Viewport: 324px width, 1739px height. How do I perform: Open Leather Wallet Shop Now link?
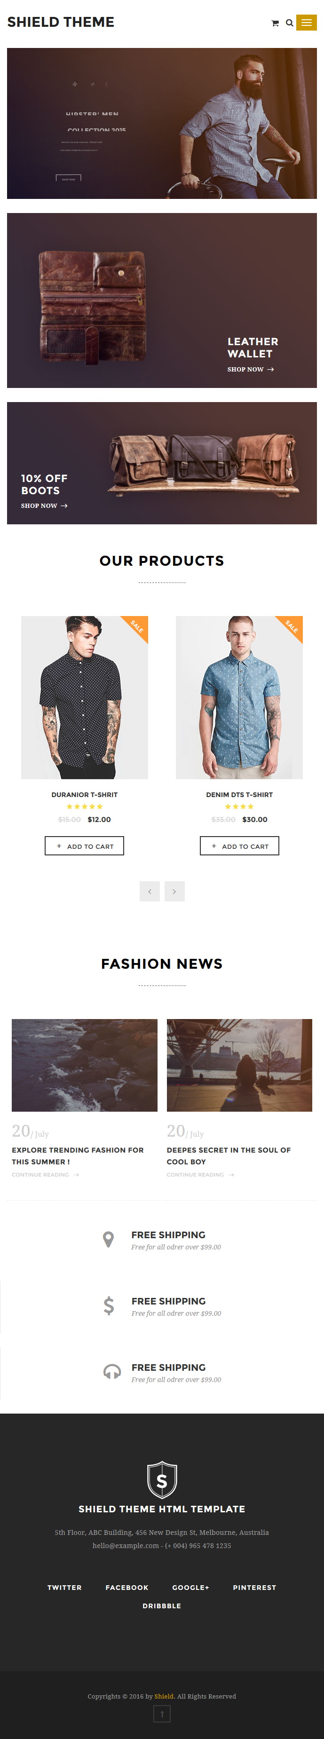pyautogui.click(x=251, y=369)
